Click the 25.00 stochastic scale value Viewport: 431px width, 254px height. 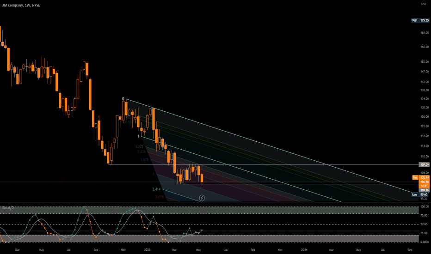[x=425, y=233]
